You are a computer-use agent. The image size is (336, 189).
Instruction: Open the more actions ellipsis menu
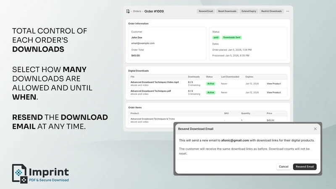point(288,11)
